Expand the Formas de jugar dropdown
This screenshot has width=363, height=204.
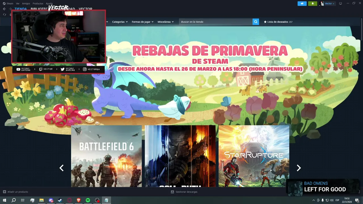(x=143, y=22)
